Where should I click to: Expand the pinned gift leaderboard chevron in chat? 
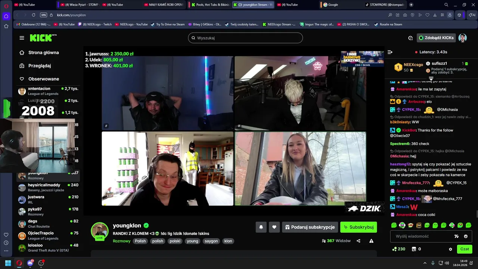point(431,78)
